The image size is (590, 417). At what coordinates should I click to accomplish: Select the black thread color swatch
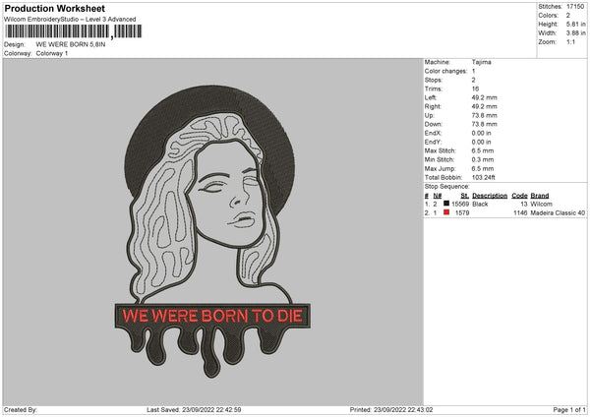coord(446,204)
